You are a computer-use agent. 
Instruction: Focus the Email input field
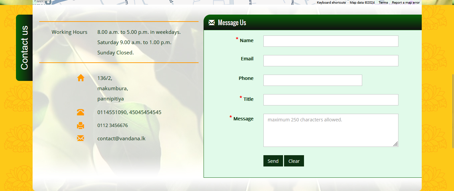[x=331, y=61]
